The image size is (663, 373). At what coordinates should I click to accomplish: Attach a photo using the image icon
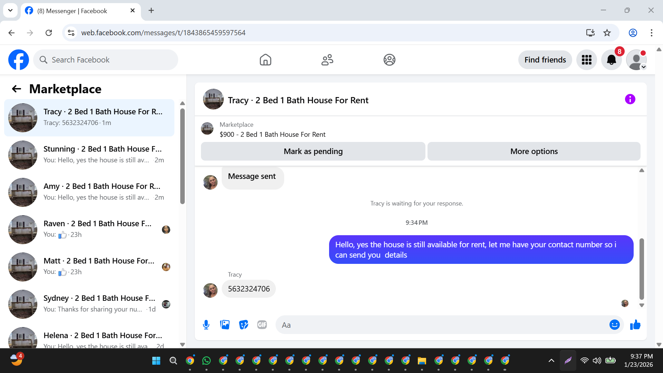(225, 325)
